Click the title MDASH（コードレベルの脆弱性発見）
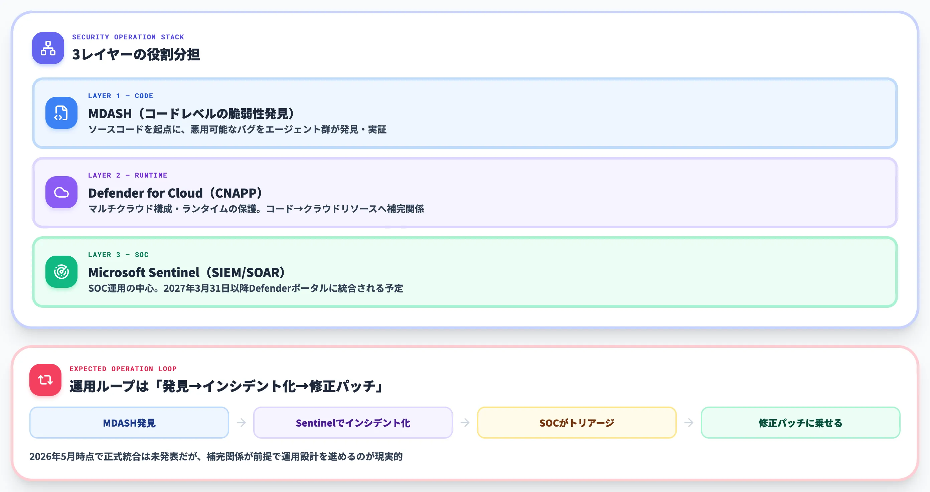 coord(192,113)
